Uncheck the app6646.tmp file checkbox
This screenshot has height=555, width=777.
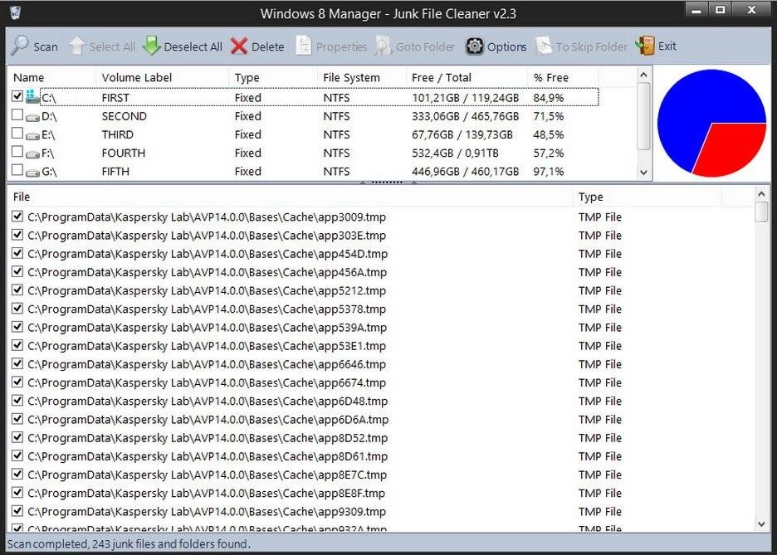(17, 363)
